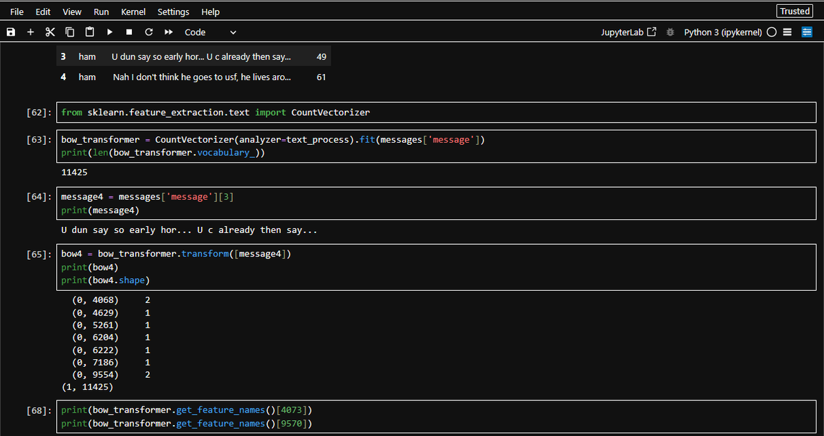Open the Edit menu
Viewport: 824px width, 436px height.
[43, 12]
